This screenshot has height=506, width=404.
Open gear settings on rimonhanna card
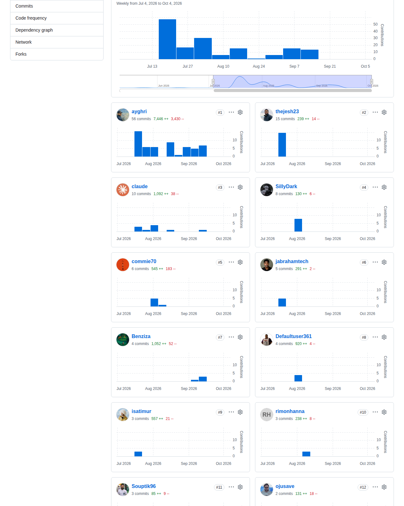pos(384,412)
